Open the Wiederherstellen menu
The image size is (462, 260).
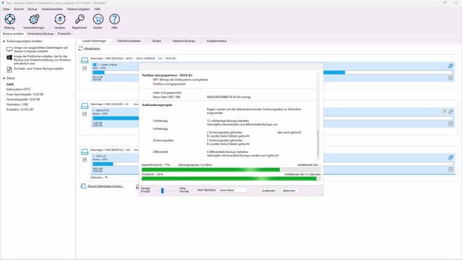[x=52, y=9]
